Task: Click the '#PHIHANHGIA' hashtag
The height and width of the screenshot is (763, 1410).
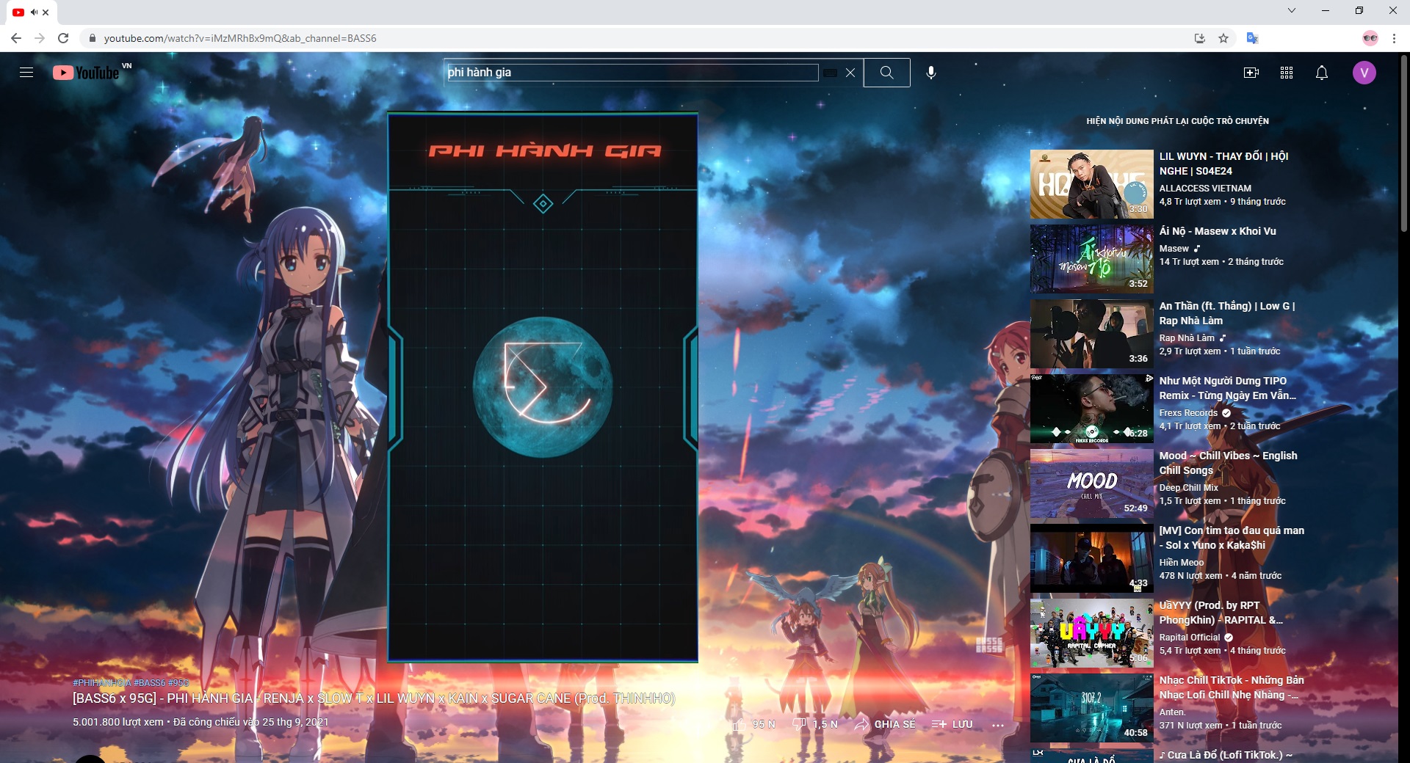Action: tap(101, 683)
